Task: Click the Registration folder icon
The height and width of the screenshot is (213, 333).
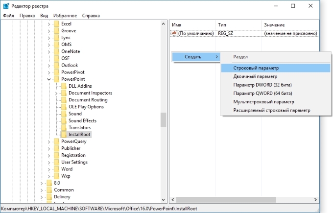Action: [x=56, y=155]
